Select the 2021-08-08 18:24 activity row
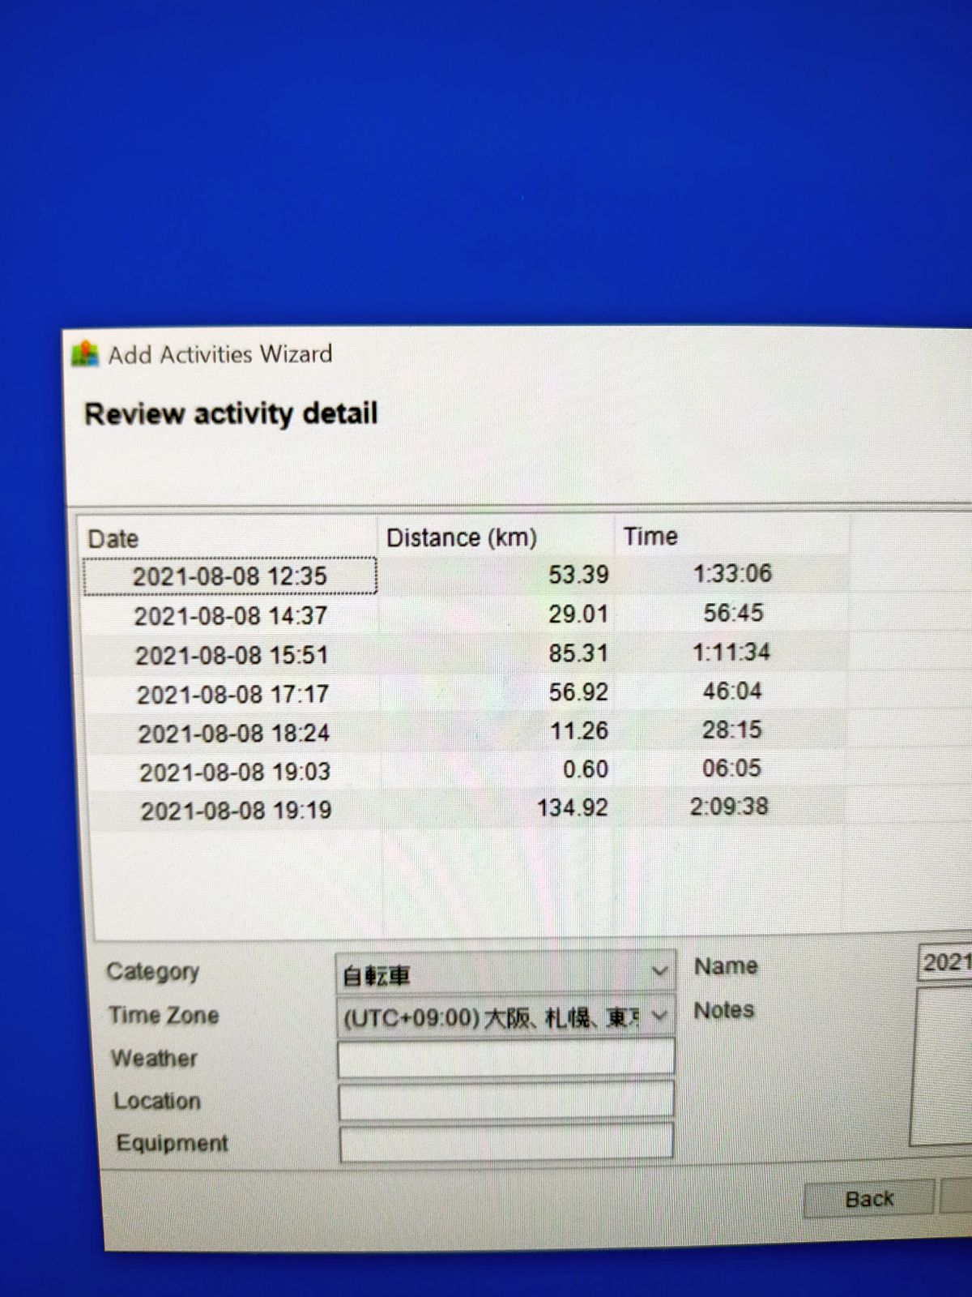 (233, 734)
